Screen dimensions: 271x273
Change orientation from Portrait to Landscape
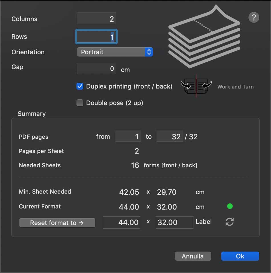click(x=115, y=52)
